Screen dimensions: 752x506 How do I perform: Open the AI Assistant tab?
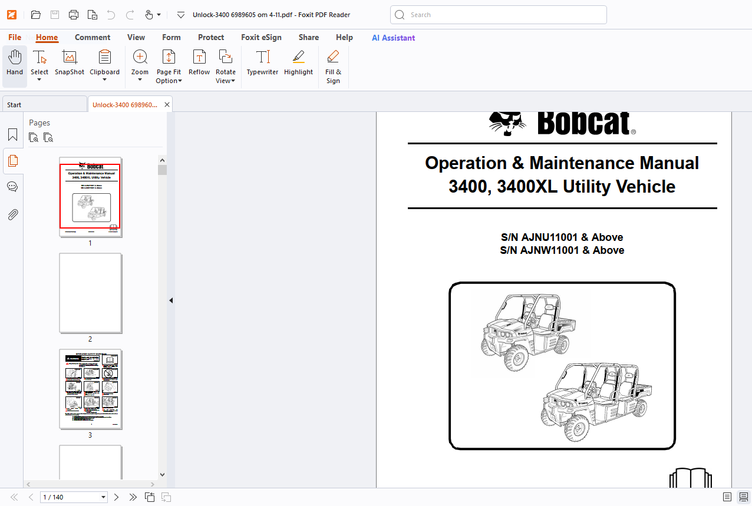[x=393, y=38]
